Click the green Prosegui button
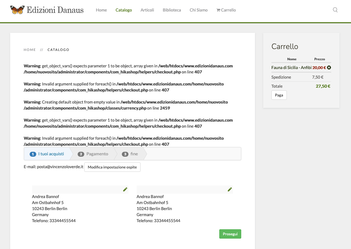The image size is (351, 249). [x=230, y=234]
